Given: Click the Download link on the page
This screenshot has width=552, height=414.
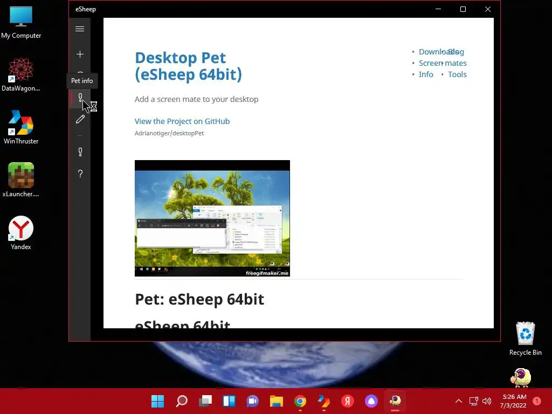Looking at the screenshot, I should (x=432, y=52).
